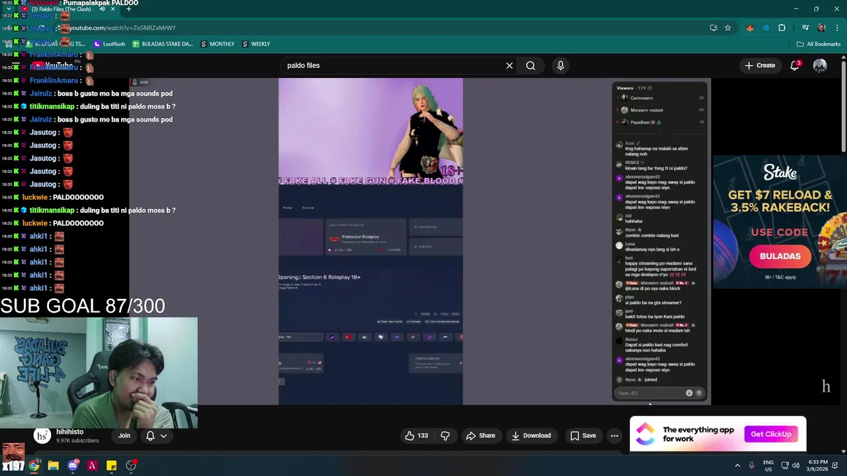The image size is (847, 476).
Task: Open the Chrome profile avatar
Action: (821, 28)
